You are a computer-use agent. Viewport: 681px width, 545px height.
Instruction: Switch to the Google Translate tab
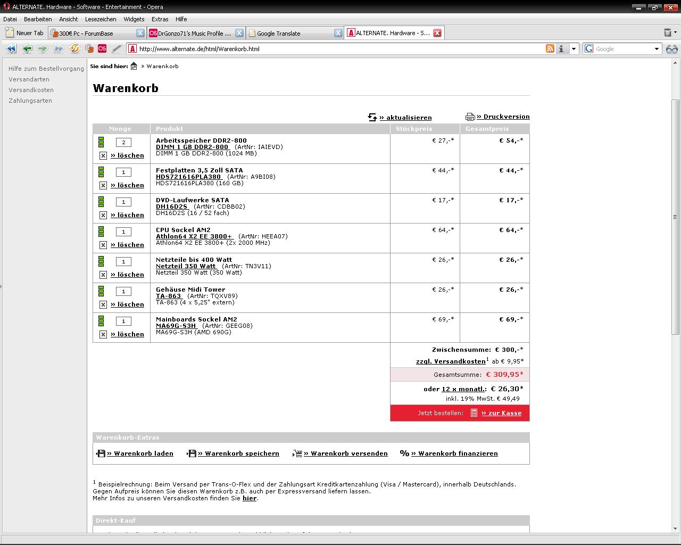pos(295,33)
